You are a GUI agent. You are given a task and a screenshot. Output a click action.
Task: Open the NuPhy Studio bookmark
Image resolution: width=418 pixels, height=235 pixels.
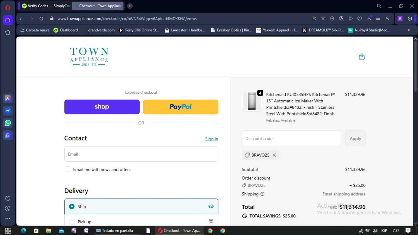tap(369, 30)
